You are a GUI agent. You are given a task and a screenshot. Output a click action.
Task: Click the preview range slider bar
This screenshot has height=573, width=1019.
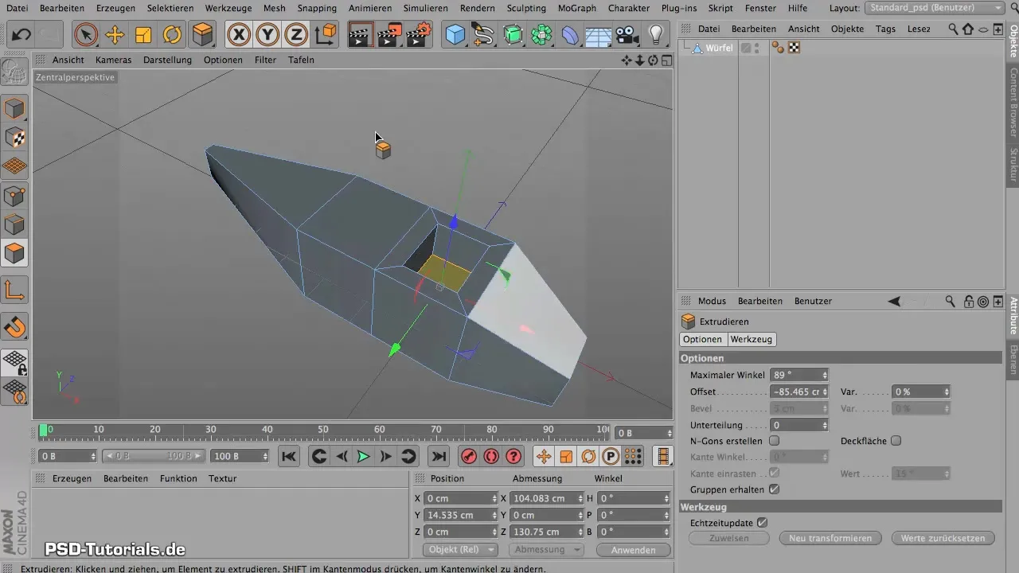(x=154, y=456)
